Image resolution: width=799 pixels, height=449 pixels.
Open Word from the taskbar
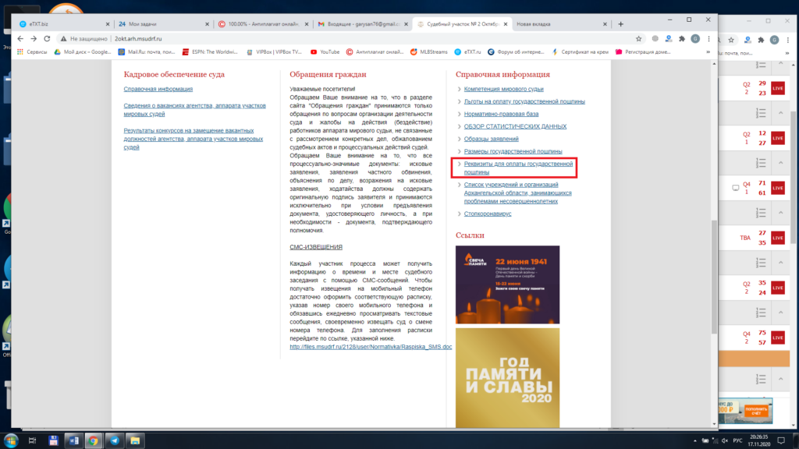73,441
